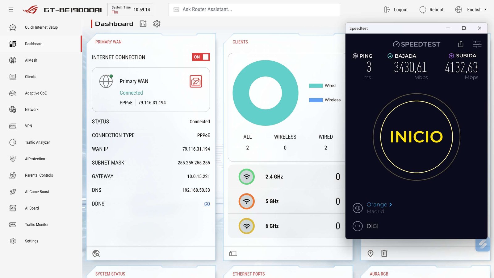Open the Traffic Analyzer
Image resolution: width=494 pixels, height=278 pixels.
(x=37, y=142)
